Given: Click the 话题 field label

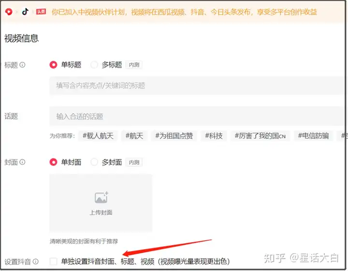Looking at the screenshot, I should (11, 116).
